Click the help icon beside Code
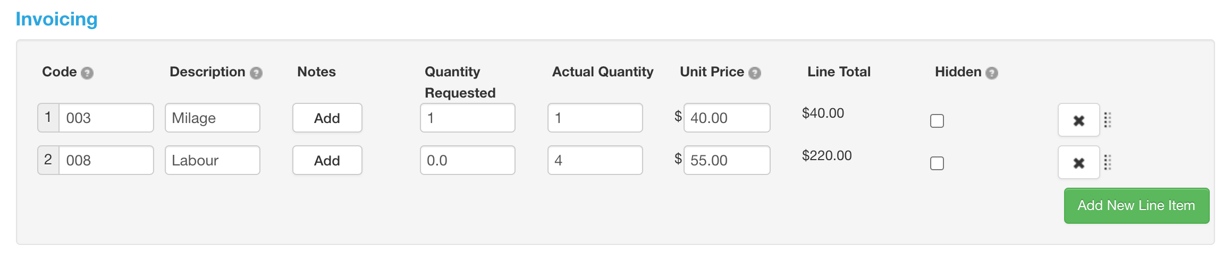The image size is (1231, 263). coord(87,73)
